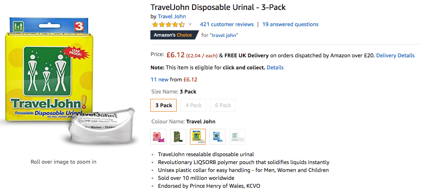Click the faded unavailable white colour swatch
This screenshot has width=427, height=194.
click(237, 137)
